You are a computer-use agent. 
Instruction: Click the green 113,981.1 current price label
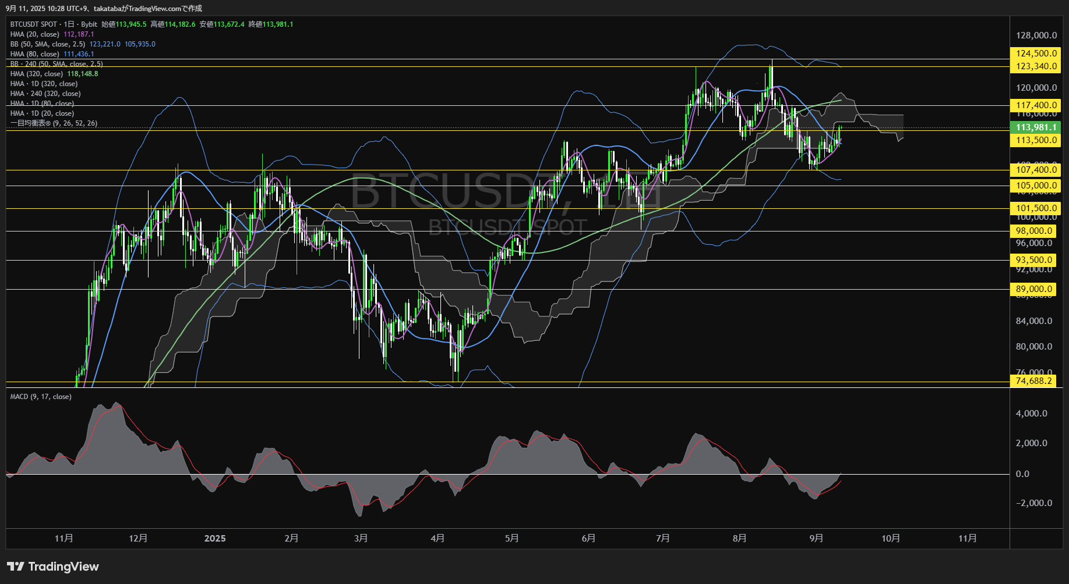pyautogui.click(x=1036, y=127)
